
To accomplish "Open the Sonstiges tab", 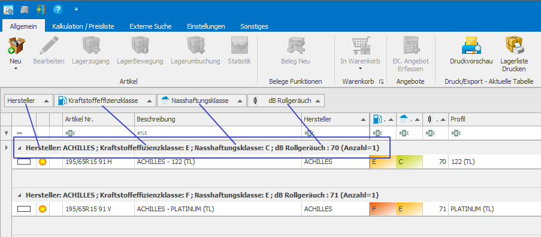I will tap(254, 26).
